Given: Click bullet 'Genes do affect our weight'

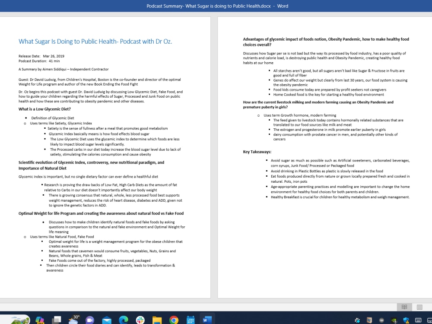Looking at the screenshot, I should pos(340,83).
